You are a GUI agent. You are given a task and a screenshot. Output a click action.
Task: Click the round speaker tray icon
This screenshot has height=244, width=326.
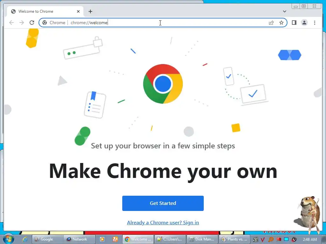(x=294, y=240)
